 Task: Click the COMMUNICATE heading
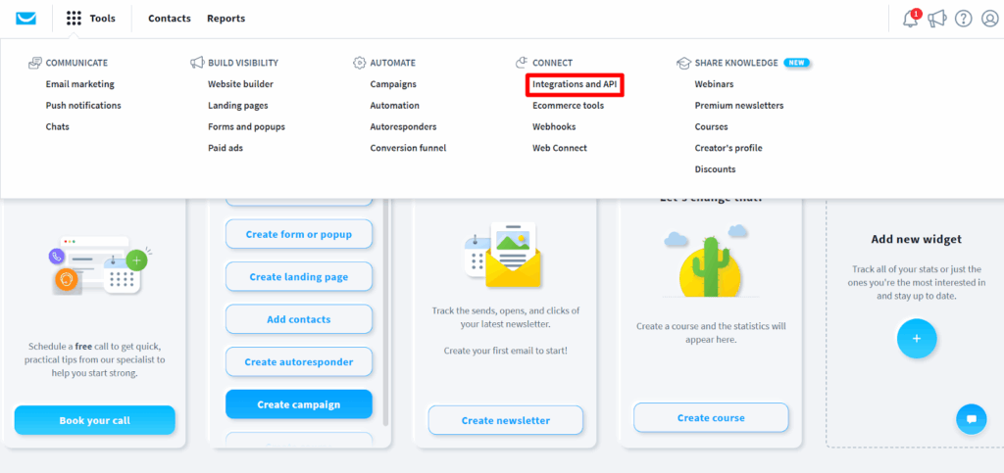(x=76, y=63)
